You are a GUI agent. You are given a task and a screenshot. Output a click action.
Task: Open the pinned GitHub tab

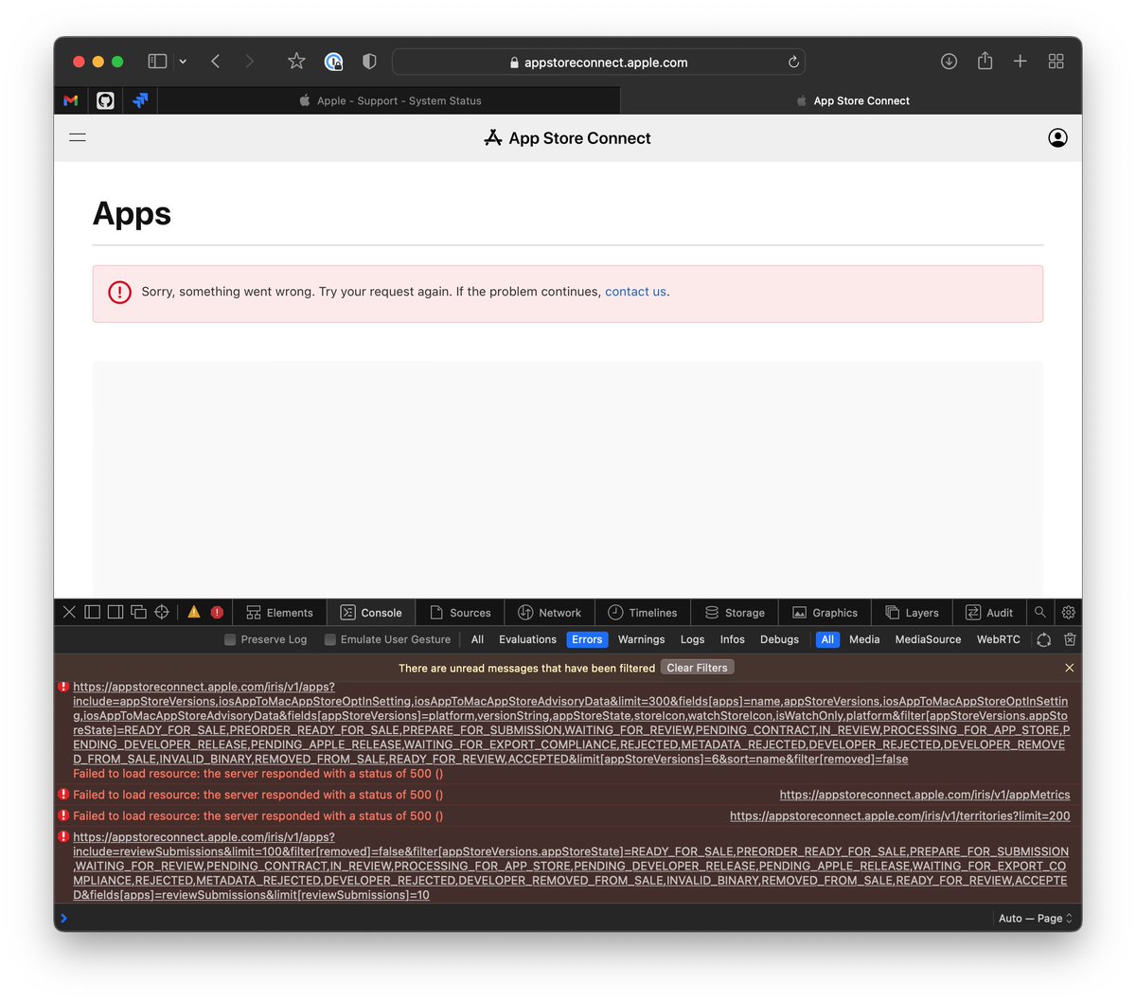coord(105,100)
